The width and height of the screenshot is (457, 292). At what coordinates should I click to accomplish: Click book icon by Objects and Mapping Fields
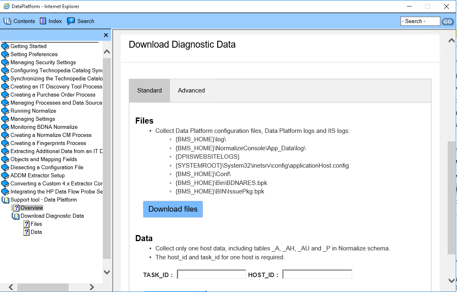(x=5, y=159)
